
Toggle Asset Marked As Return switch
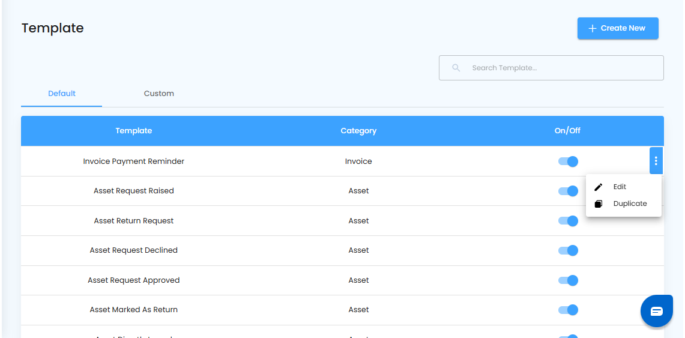(568, 310)
